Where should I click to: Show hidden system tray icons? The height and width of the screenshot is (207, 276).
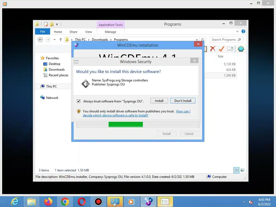pos(244,202)
